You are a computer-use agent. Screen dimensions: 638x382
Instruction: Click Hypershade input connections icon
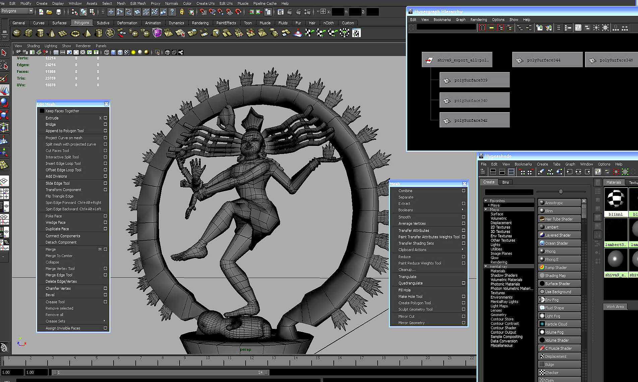(x=569, y=172)
